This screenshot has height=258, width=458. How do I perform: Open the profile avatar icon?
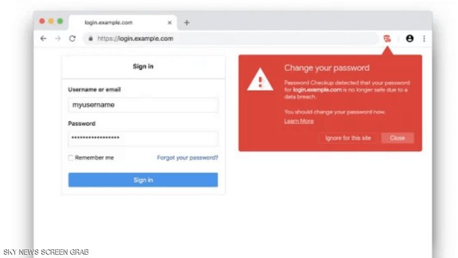409,39
